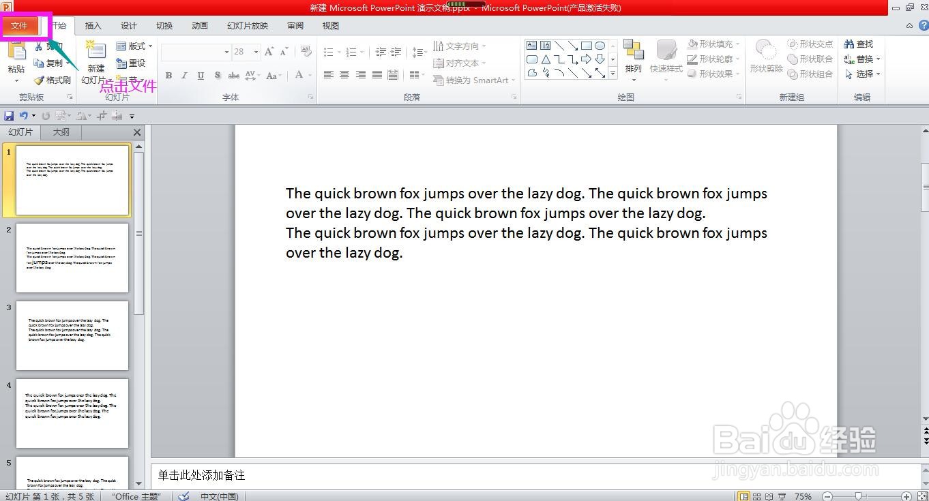Viewport: 929px width, 501px height.
Task: Toggle bold formatting (B)
Action: [x=168, y=76]
